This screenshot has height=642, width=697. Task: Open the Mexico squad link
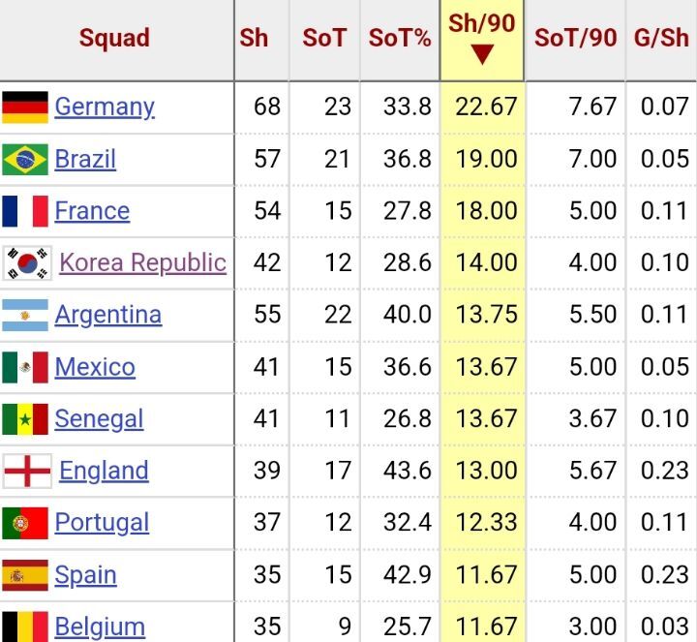point(95,367)
